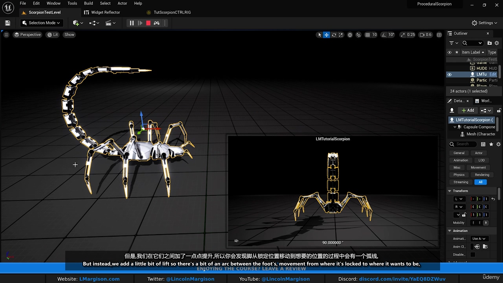Open the Actor menu
The height and width of the screenshot is (283, 503).
[x=122, y=3]
